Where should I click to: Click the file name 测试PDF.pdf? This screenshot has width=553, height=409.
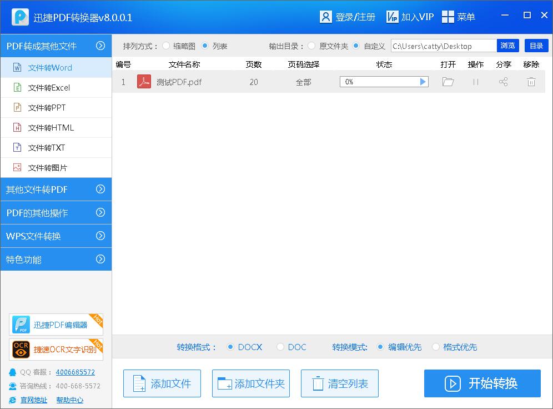tap(179, 82)
